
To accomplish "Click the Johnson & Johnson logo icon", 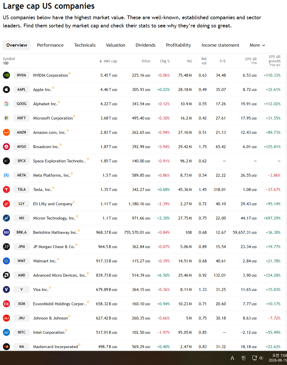I will click(x=6, y=318).
